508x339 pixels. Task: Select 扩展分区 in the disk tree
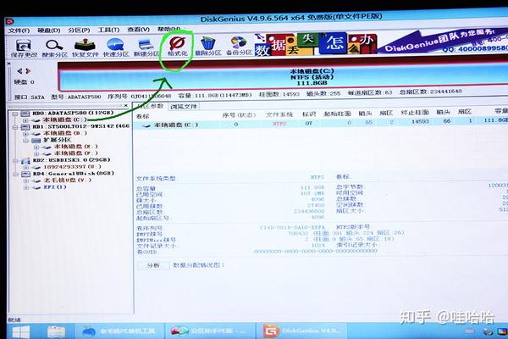click(57, 140)
